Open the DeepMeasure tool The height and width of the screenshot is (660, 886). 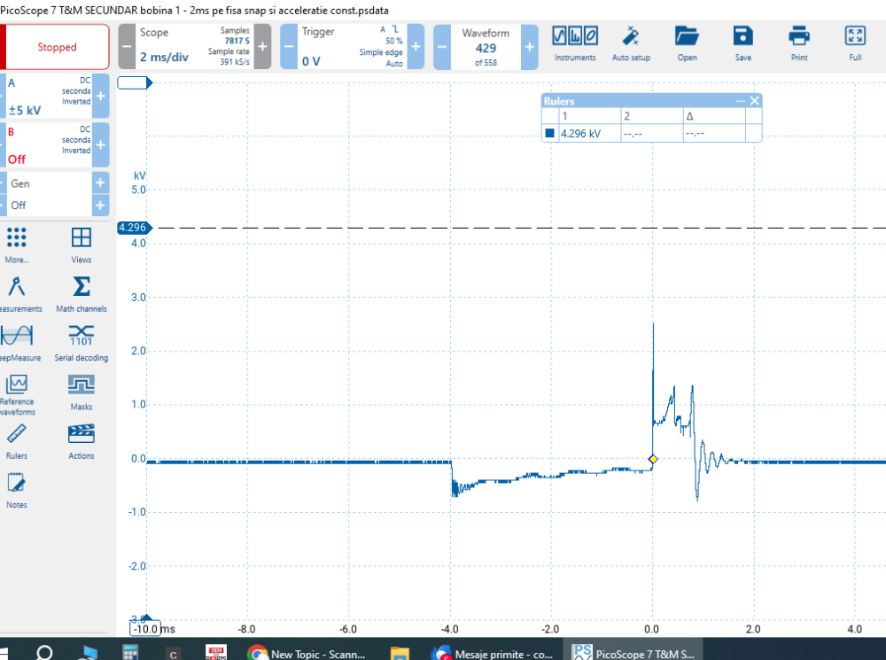pyautogui.click(x=17, y=343)
